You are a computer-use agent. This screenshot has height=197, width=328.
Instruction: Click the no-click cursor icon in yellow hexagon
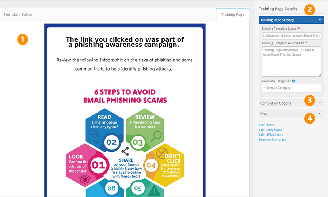[162, 153]
